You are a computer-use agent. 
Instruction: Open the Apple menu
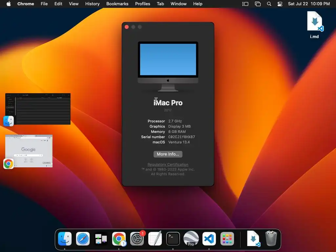[x=9, y=4]
